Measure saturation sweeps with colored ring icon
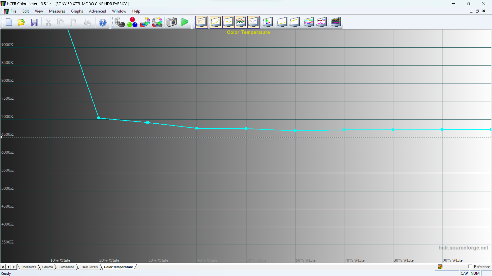 point(157,22)
